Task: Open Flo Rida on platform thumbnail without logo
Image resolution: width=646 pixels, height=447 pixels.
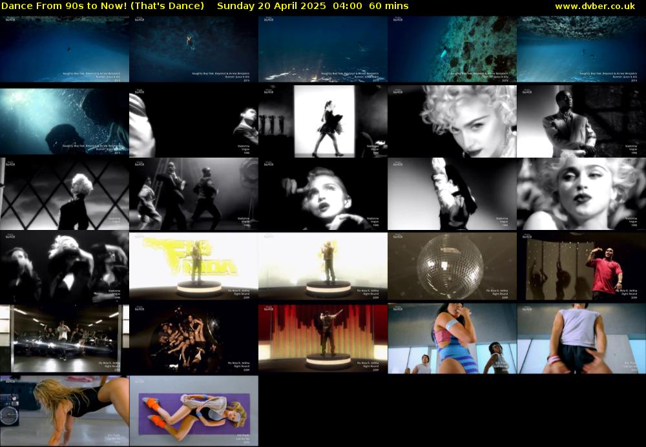Action: click(x=323, y=266)
